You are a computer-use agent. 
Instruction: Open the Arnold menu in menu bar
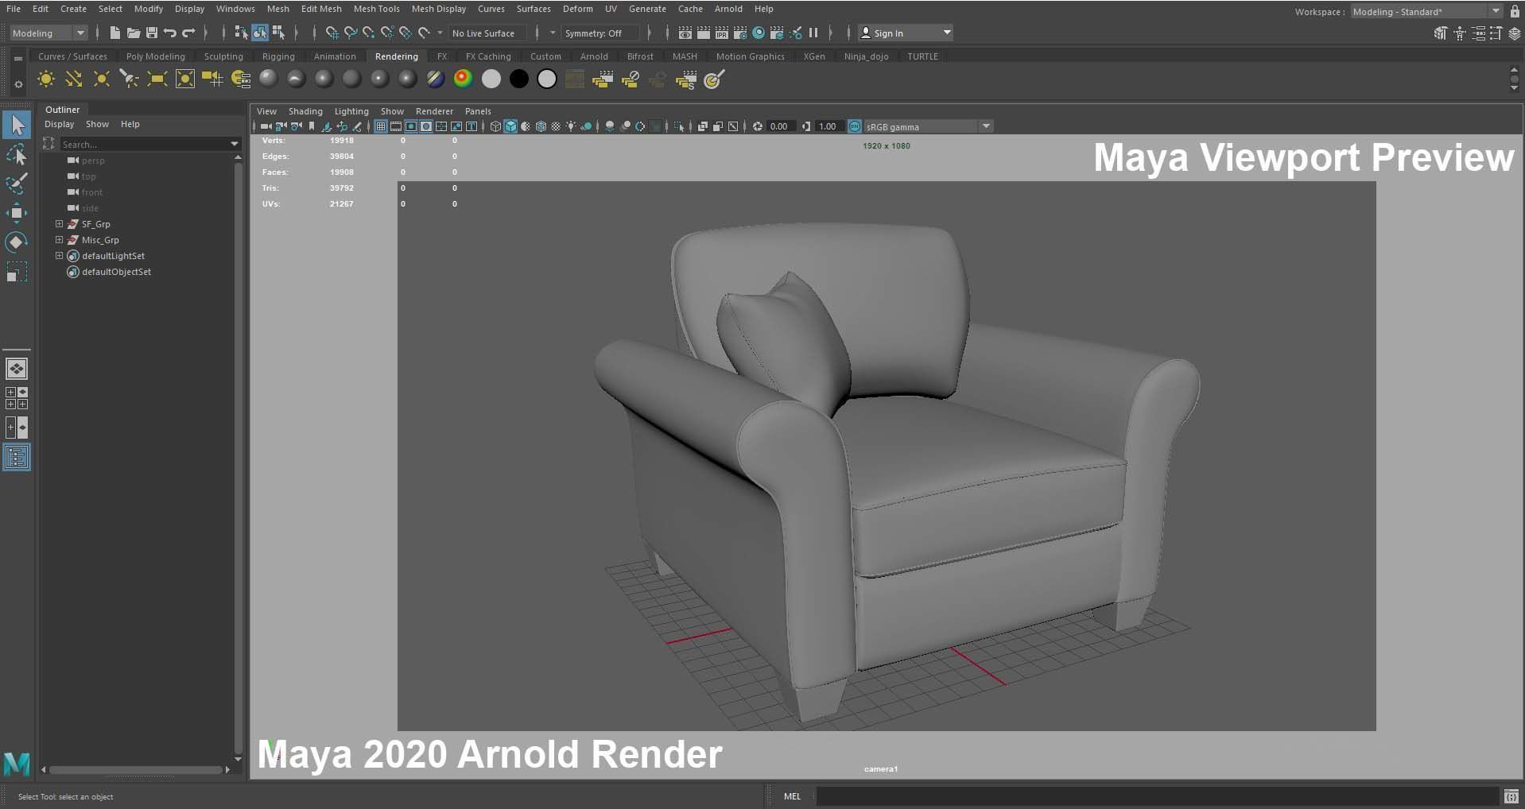point(728,9)
